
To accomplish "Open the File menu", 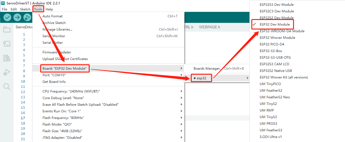I will pyautogui.click(x=4, y=9).
